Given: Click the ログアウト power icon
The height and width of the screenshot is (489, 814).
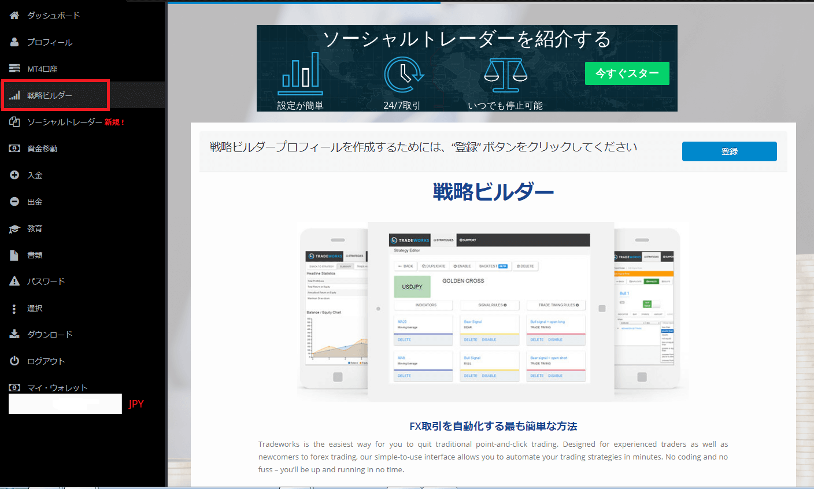Looking at the screenshot, I should [x=14, y=361].
